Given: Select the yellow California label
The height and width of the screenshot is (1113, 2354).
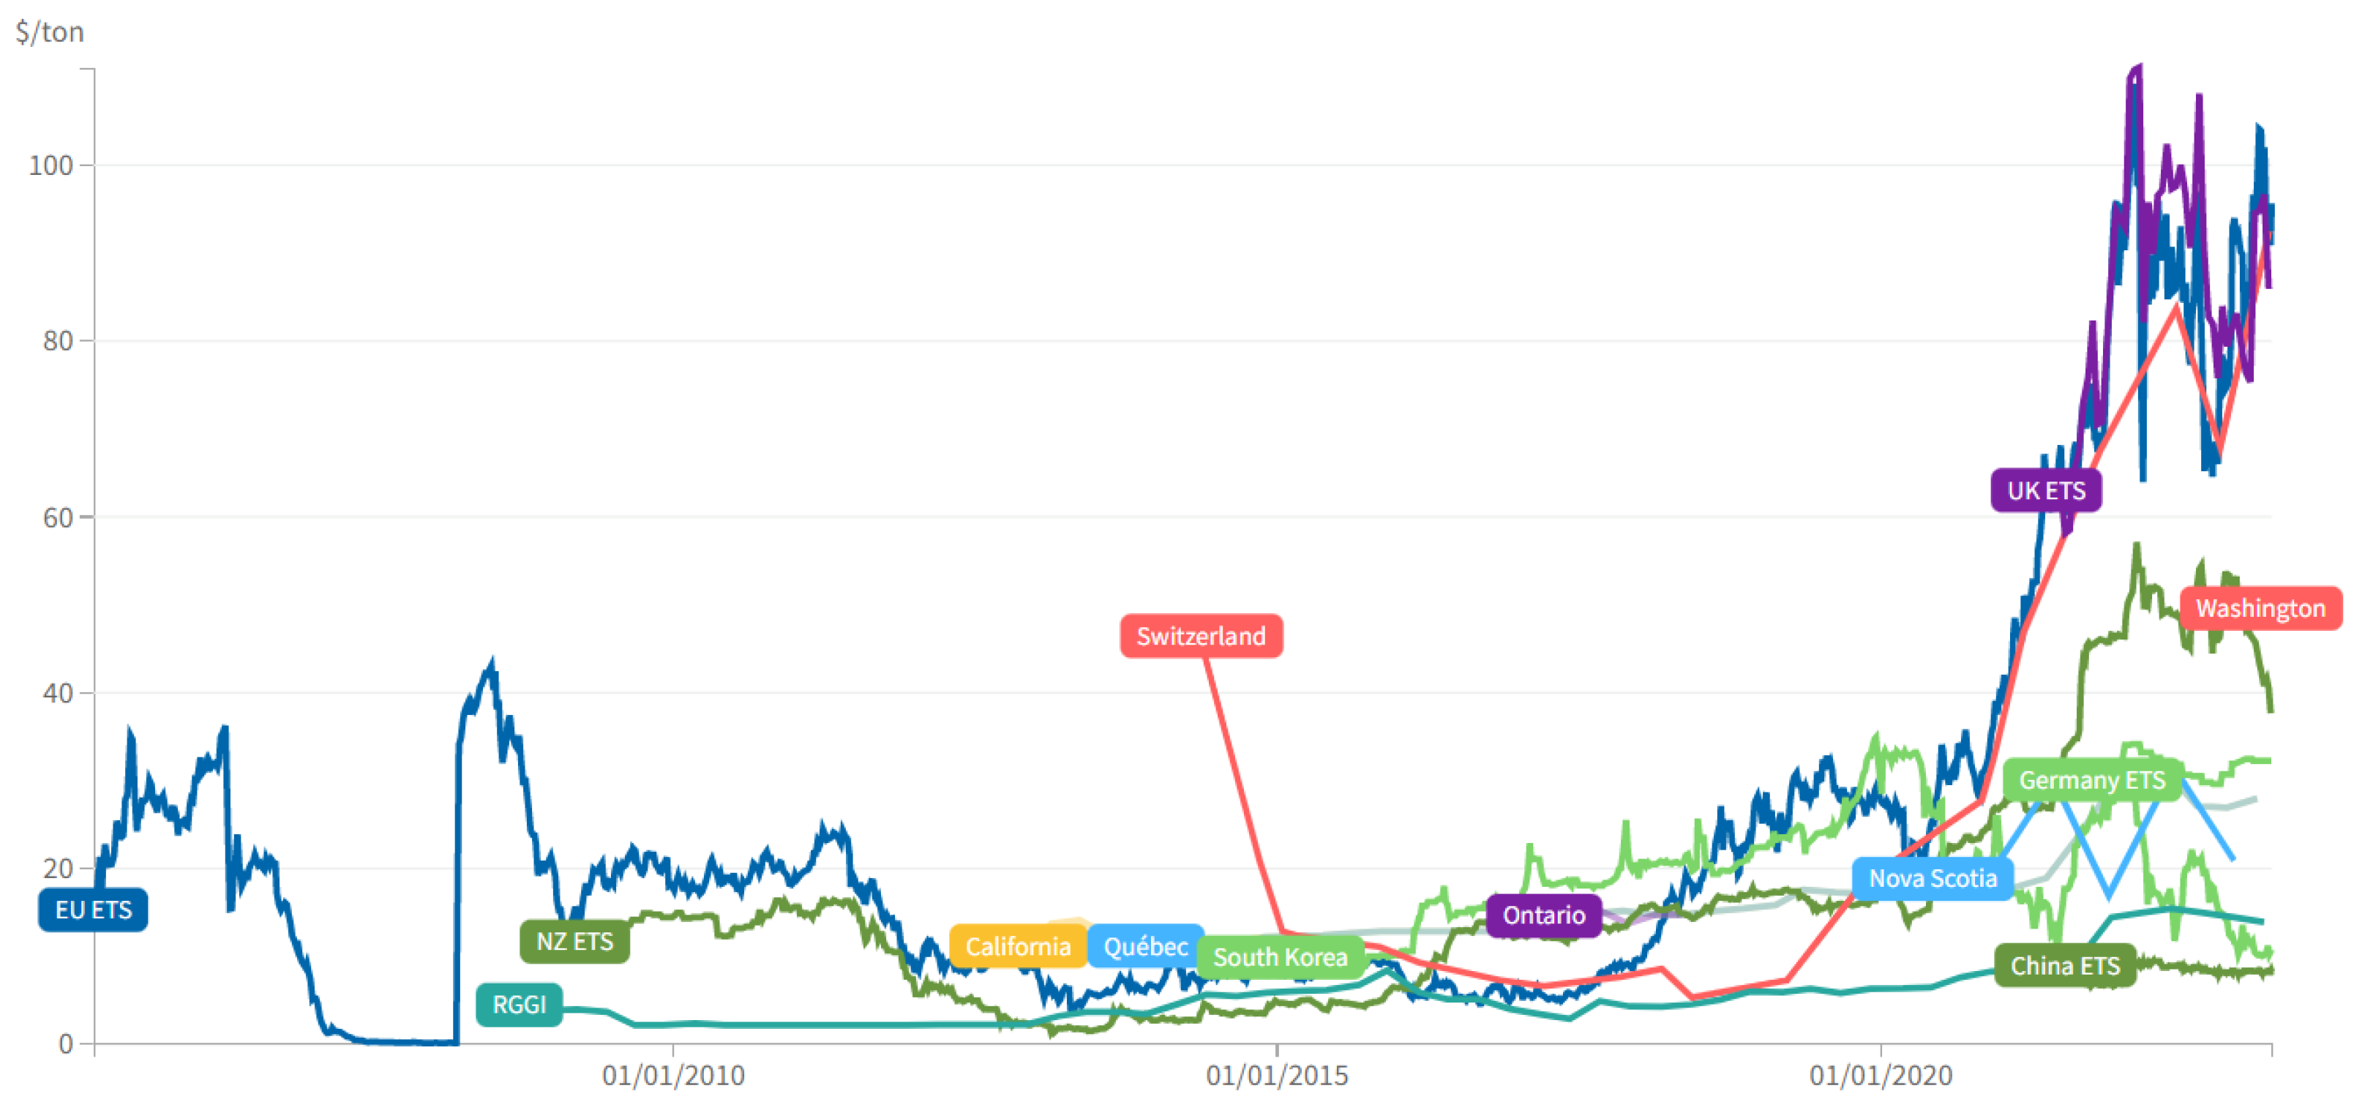Looking at the screenshot, I should tap(1017, 945).
